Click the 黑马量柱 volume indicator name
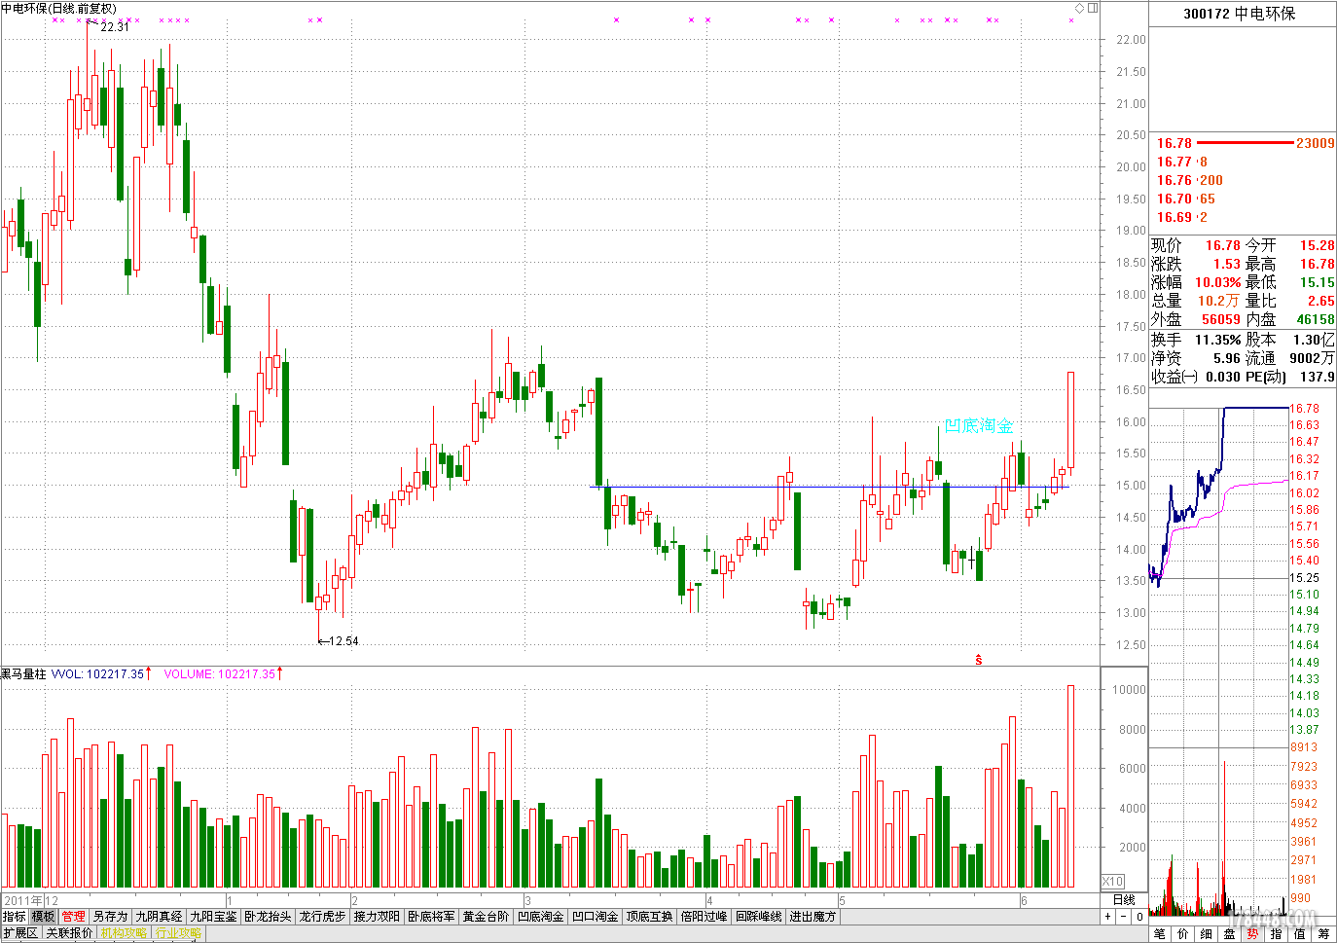Viewport: 1337px width, 943px height. click(23, 673)
